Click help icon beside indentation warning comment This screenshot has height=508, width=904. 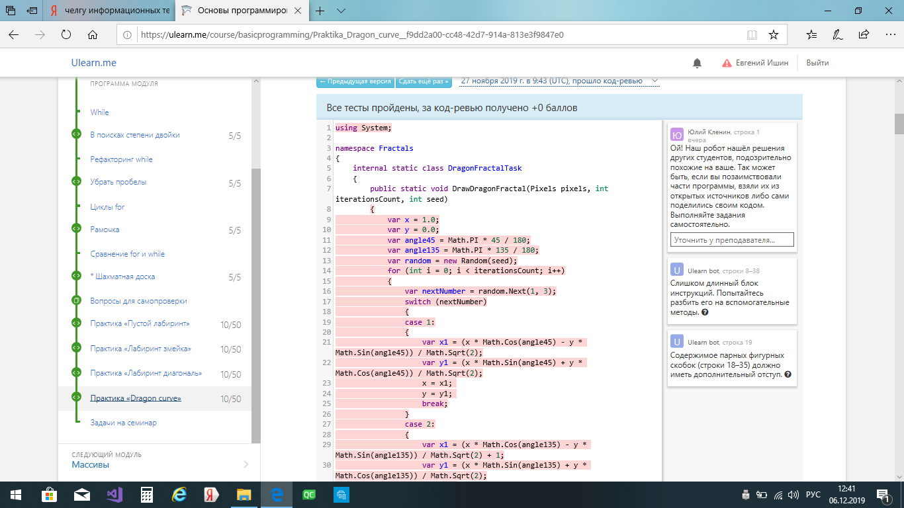pyautogui.click(x=788, y=374)
